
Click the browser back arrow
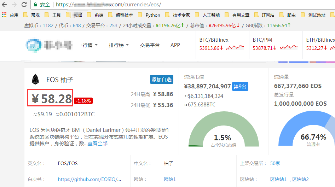pyautogui.click(x=4, y=5)
